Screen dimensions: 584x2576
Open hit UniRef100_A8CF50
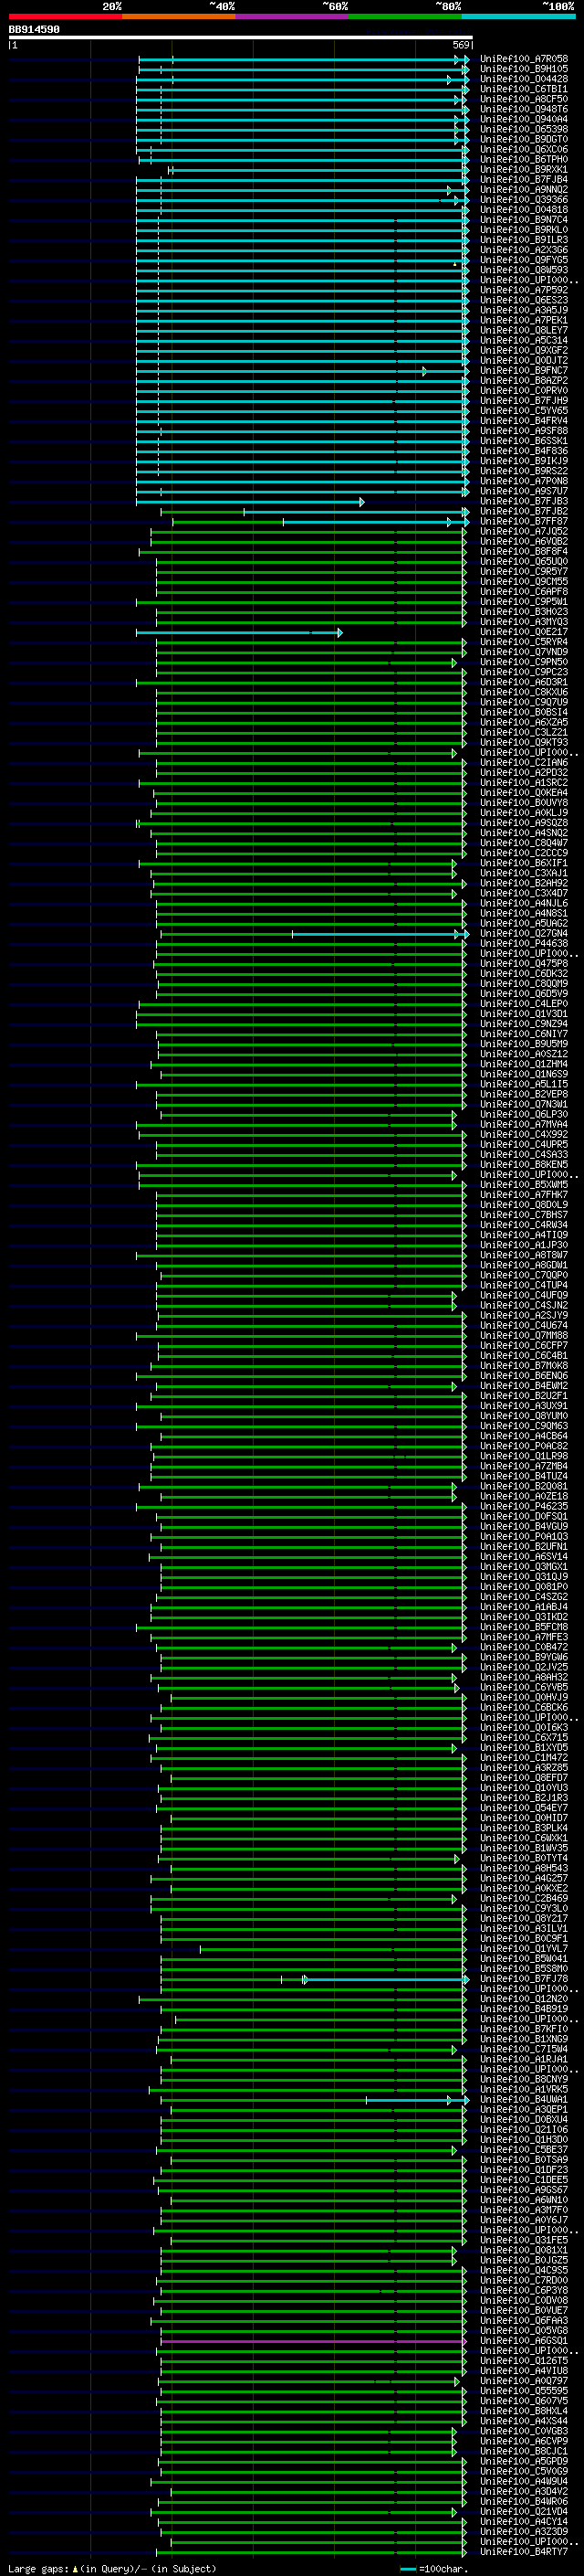tap(524, 99)
